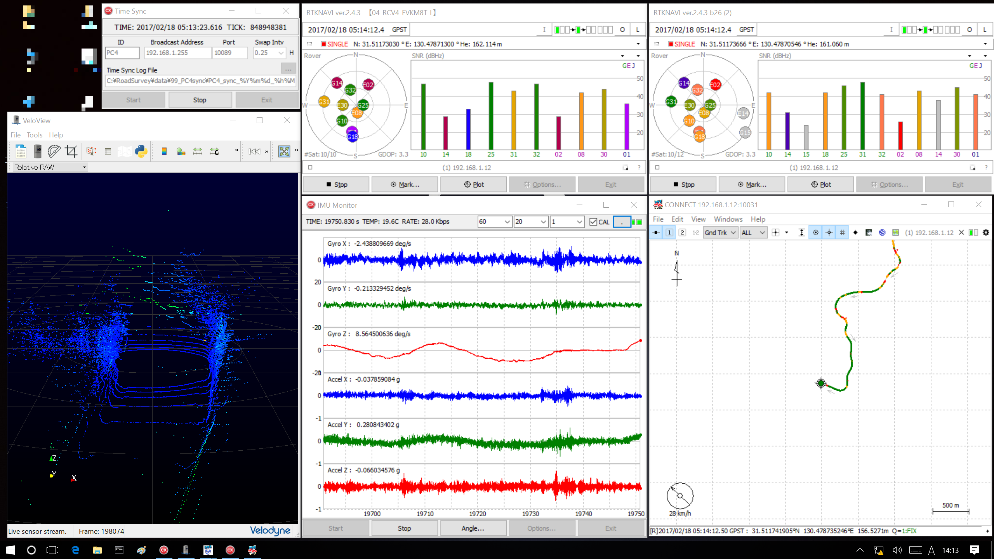Toggle CAL checkbox in IMU Monitor
This screenshot has height=559, width=994.
click(593, 222)
